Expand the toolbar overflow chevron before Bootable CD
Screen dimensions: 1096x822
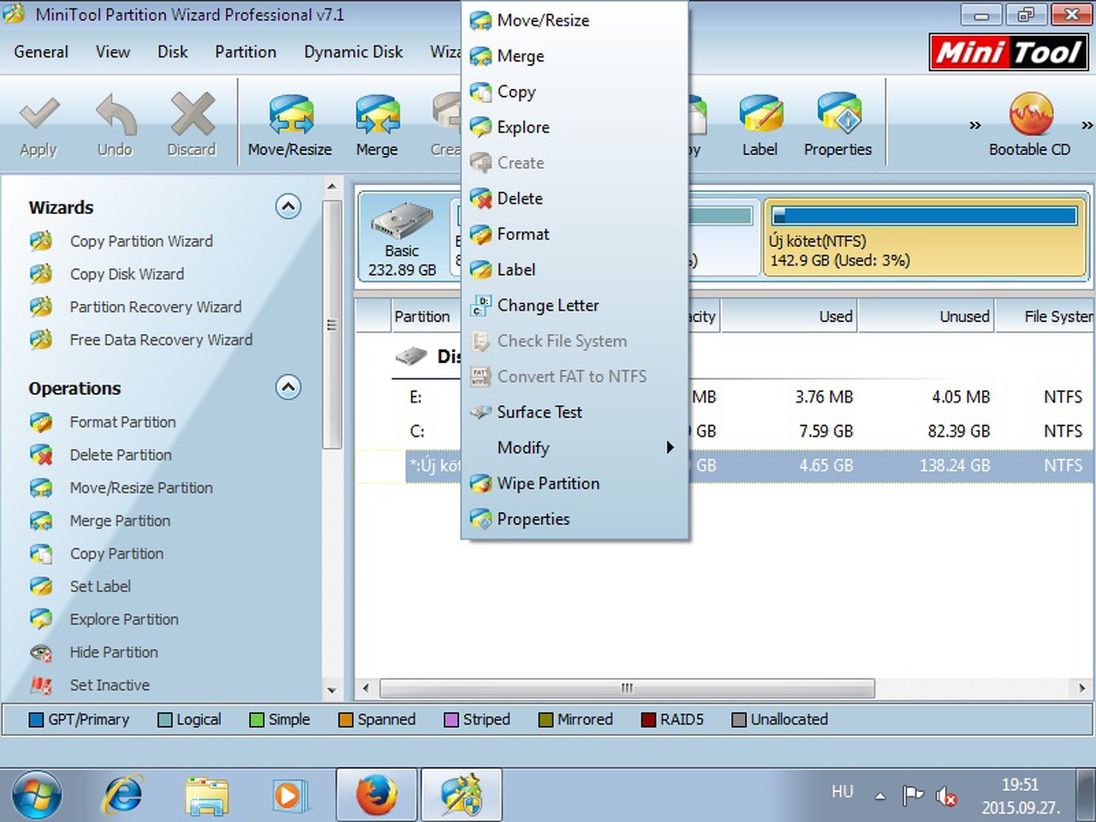pyautogui.click(x=974, y=125)
